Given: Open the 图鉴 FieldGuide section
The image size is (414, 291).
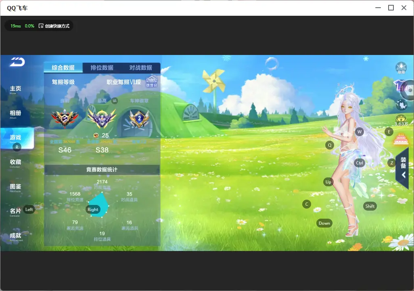Looking at the screenshot, I should point(15,188).
